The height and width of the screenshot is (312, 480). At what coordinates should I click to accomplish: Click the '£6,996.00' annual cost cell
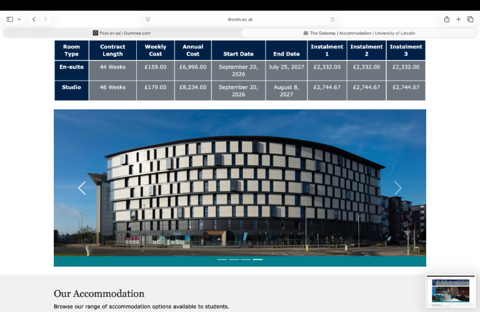193,71
